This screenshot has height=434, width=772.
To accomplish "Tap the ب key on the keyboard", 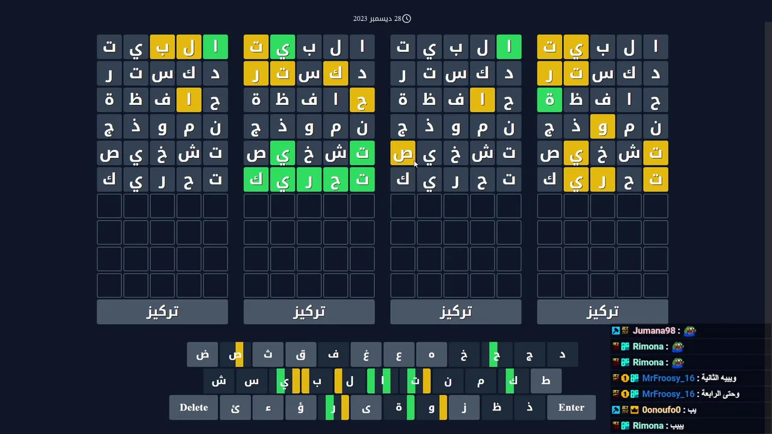I will [x=317, y=381].
